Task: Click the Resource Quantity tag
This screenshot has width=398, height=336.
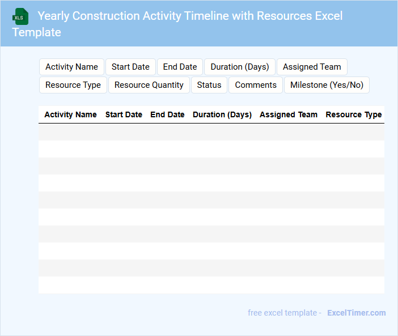Action: point(149,85)
